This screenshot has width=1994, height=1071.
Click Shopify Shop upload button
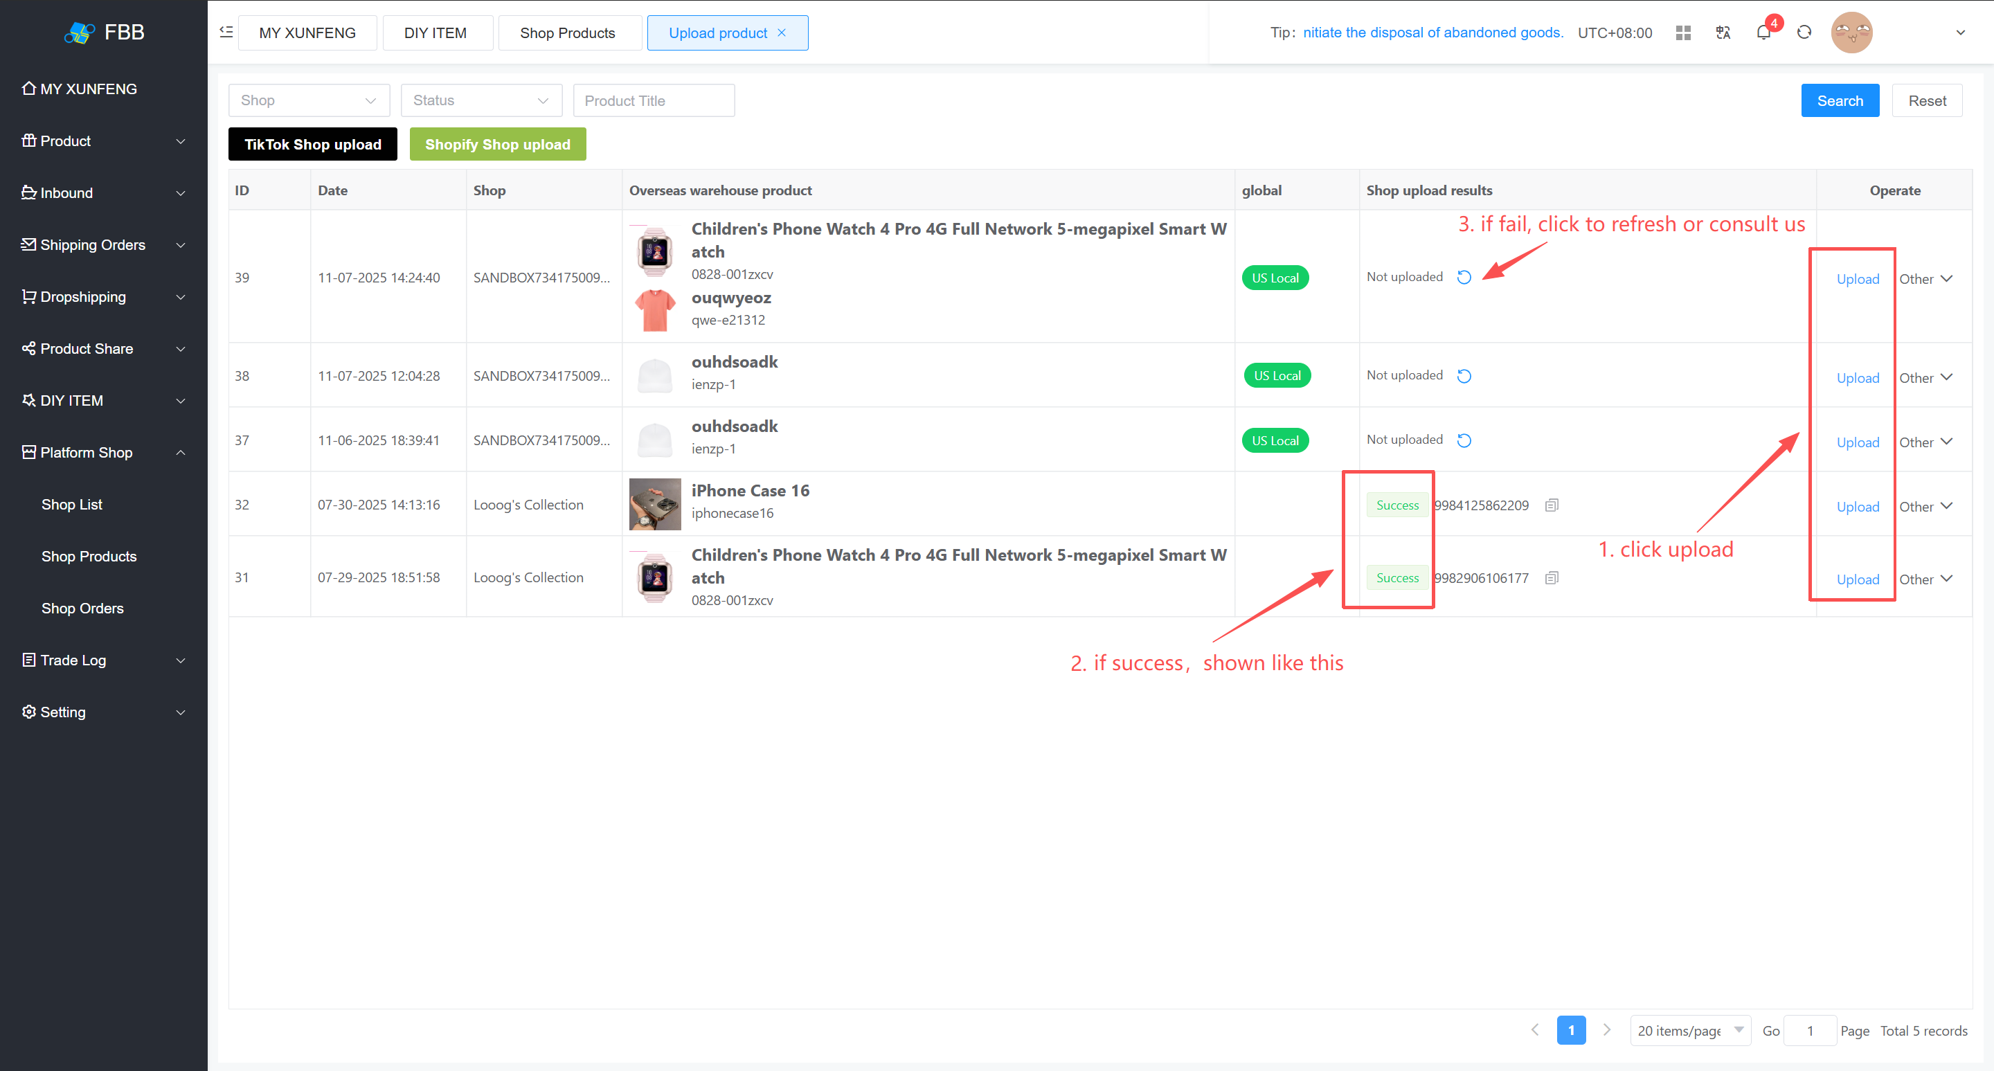tap(498, 144)
